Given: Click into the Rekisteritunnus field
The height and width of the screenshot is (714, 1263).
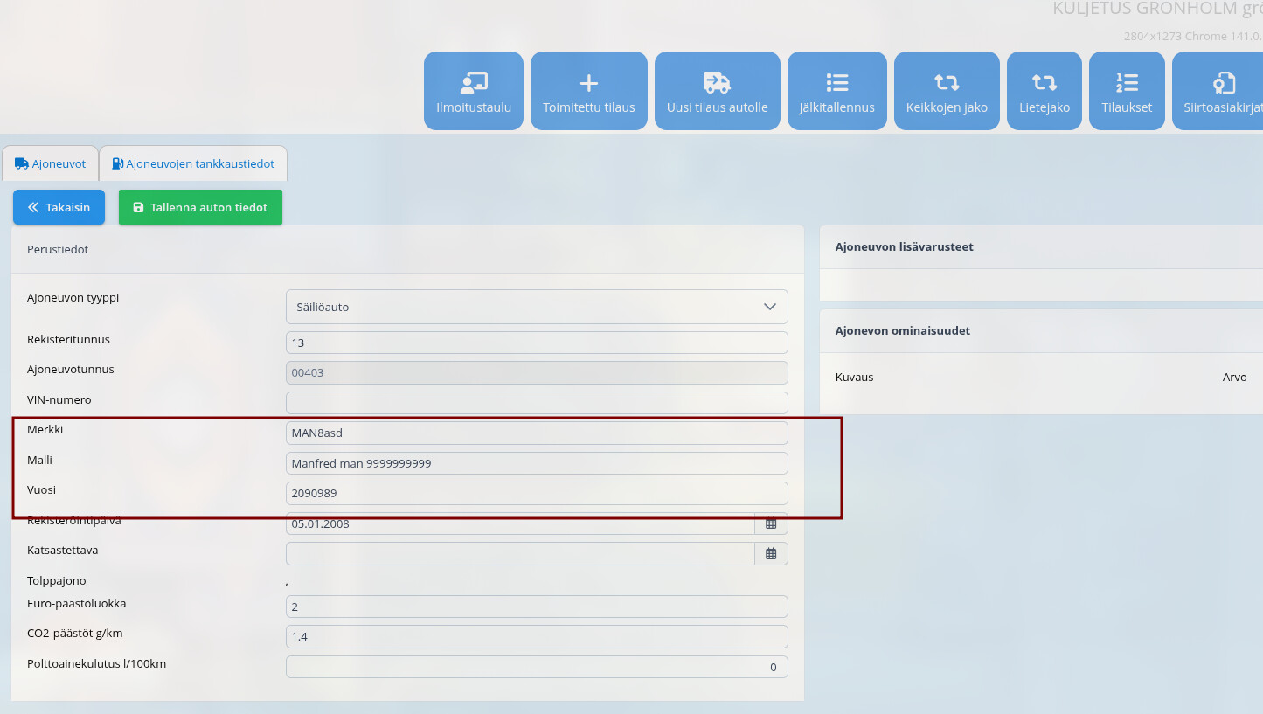Looking at the screenshot, I should point(537,343).
